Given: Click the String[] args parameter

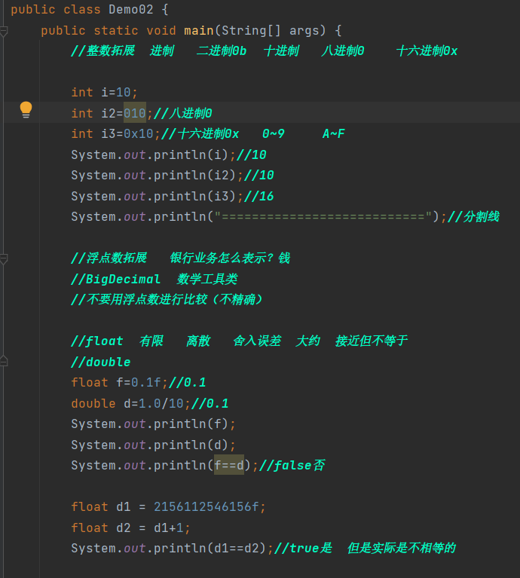Looking at the screenshot, I should (x=274, y=30).
